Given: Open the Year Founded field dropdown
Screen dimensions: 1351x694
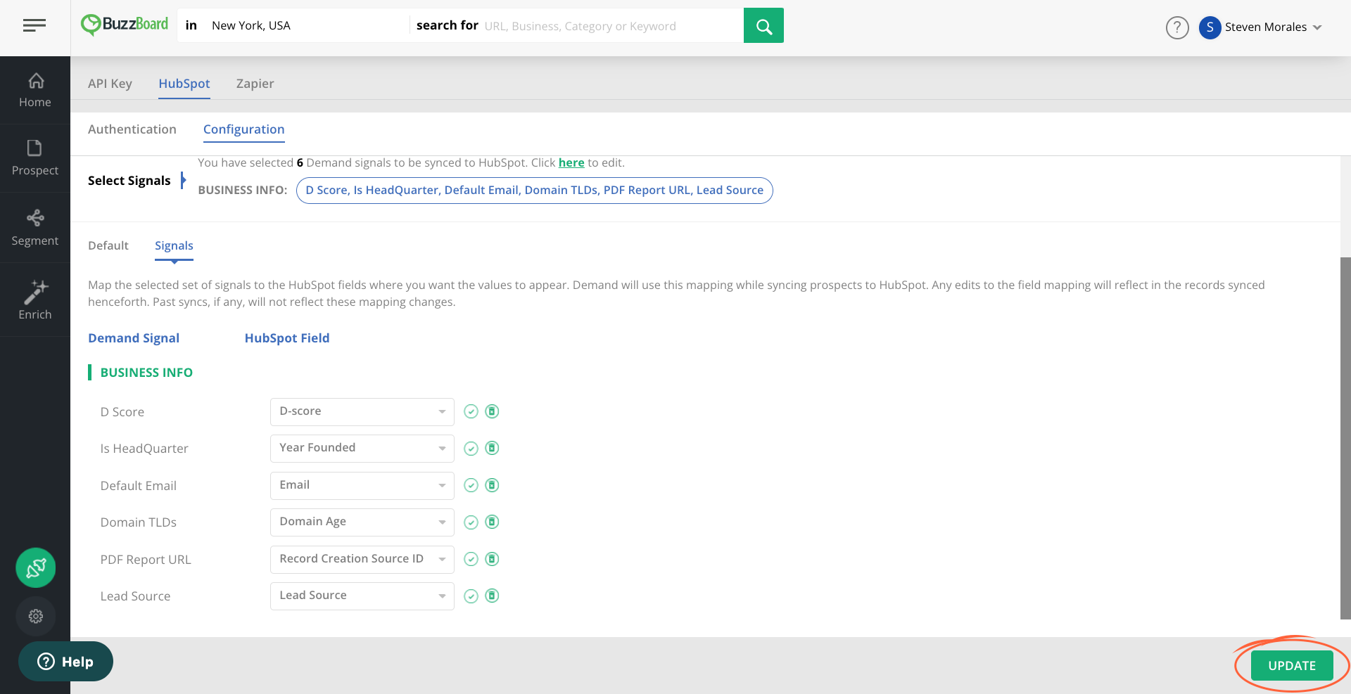Looking at the screenshot, I should point(362,448).
